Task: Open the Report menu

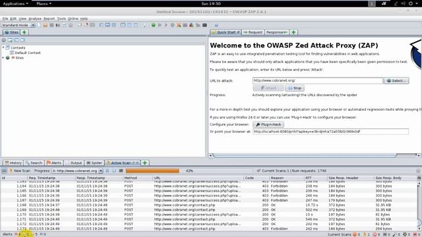Action: 49,18
